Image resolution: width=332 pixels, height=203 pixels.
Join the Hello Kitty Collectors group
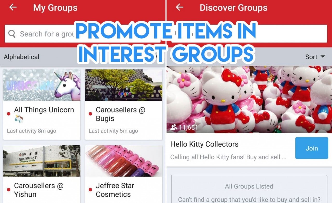pyautogui.click(x=312, y=148)
